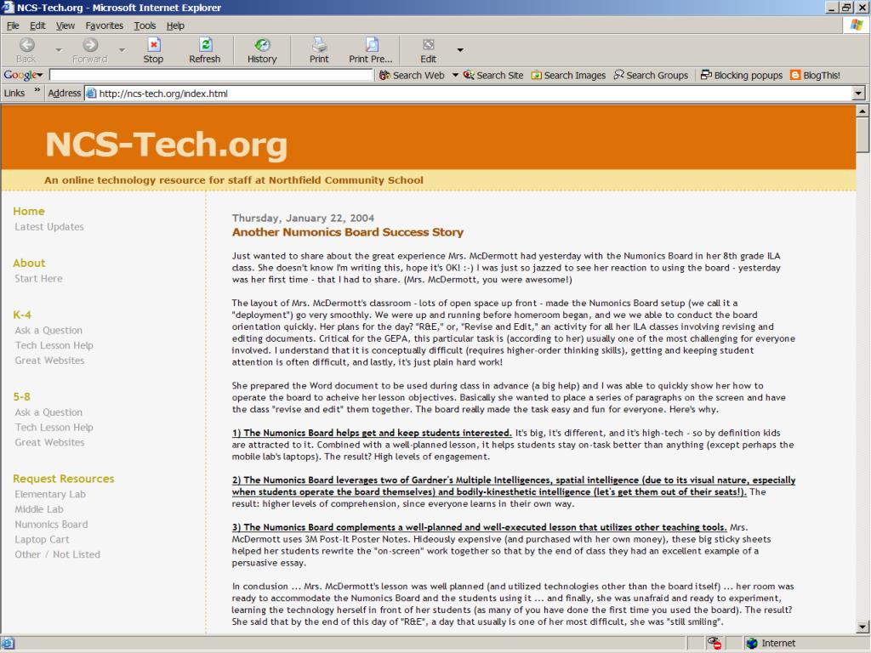Click Great Websites under 5-8
The image size is (871, 653).
pyautogui.click(x=49, y=442)
